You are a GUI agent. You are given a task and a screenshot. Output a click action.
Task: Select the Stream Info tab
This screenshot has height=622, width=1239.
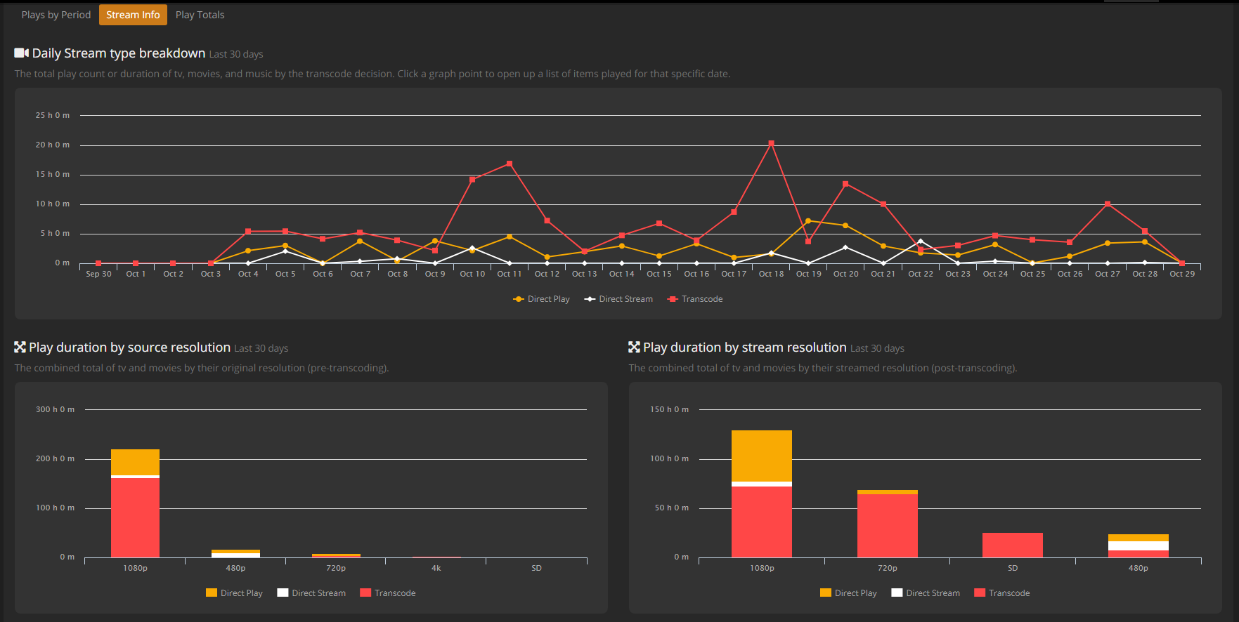point(133,15)
